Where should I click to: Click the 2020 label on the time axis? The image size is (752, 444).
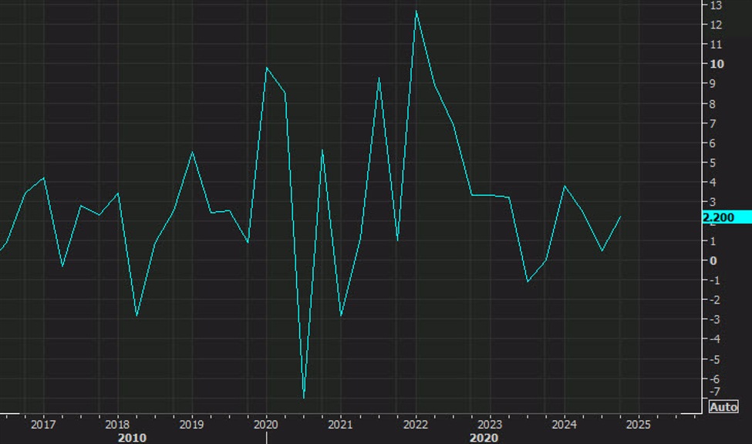267,423
